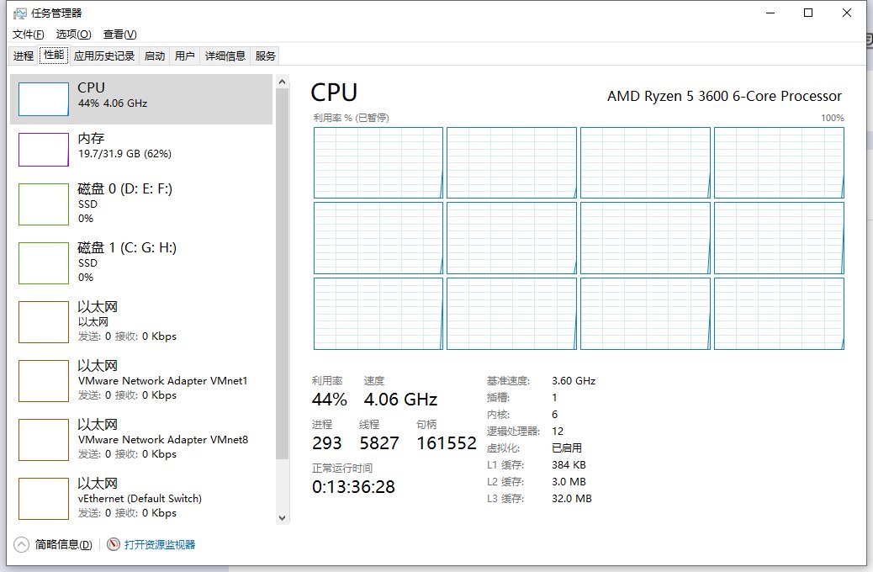The image size is (873, 572).
Task: Click the 磁盘 0 (D: E: F:) graph thumbnail
Action: tap(44, 204)
